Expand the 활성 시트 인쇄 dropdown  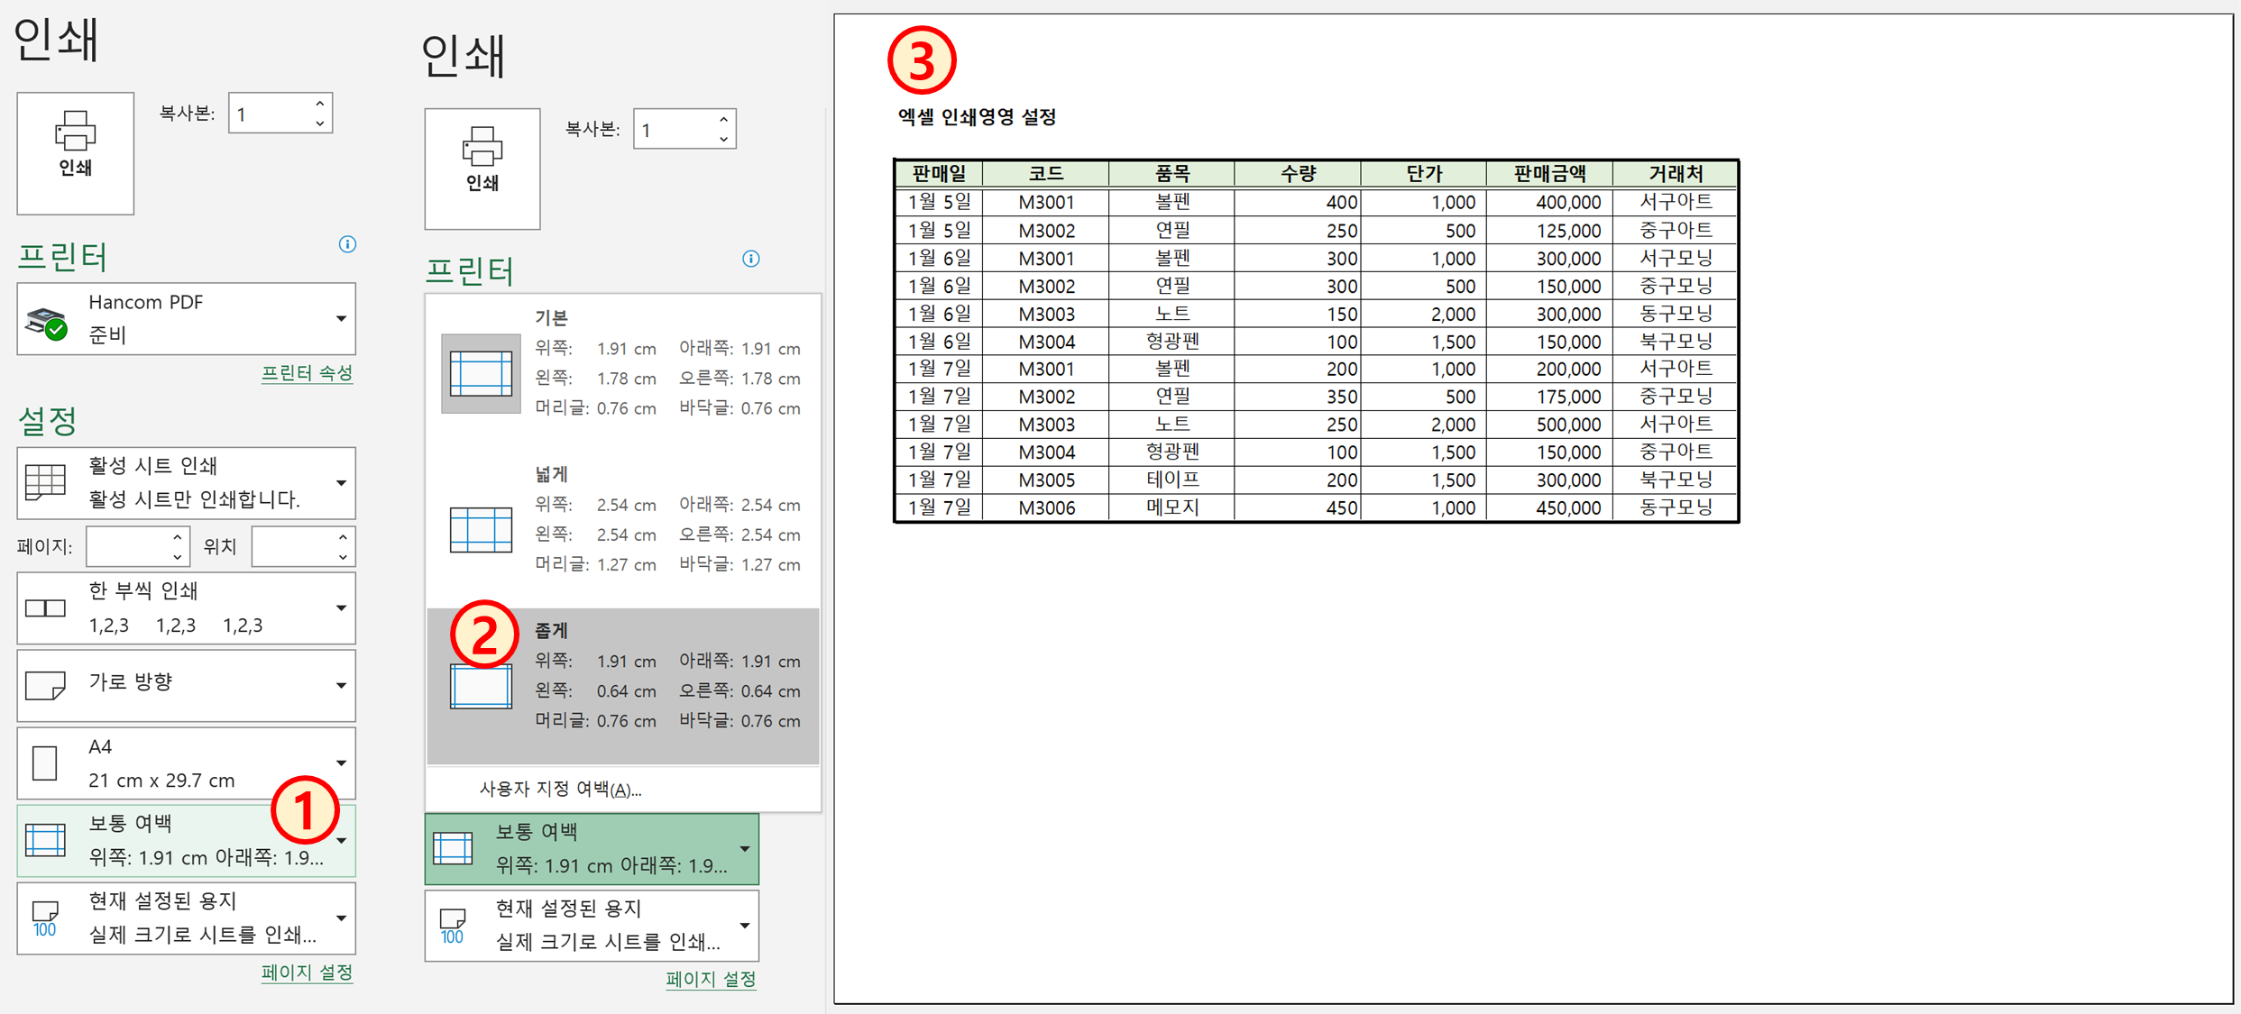(x=341, y=482)
